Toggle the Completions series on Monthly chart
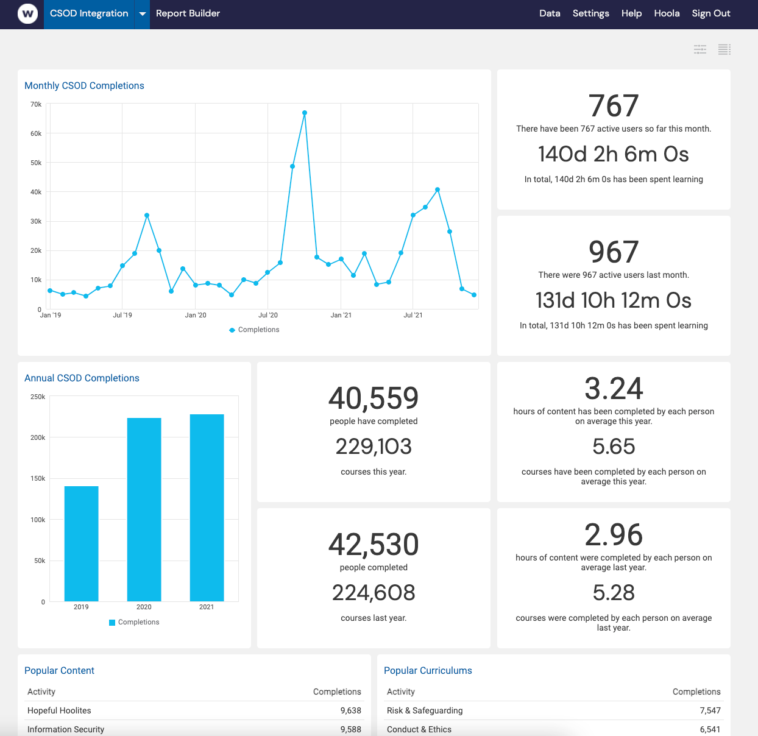Screen dimensions: 758x736 click(x=254, y=330)
